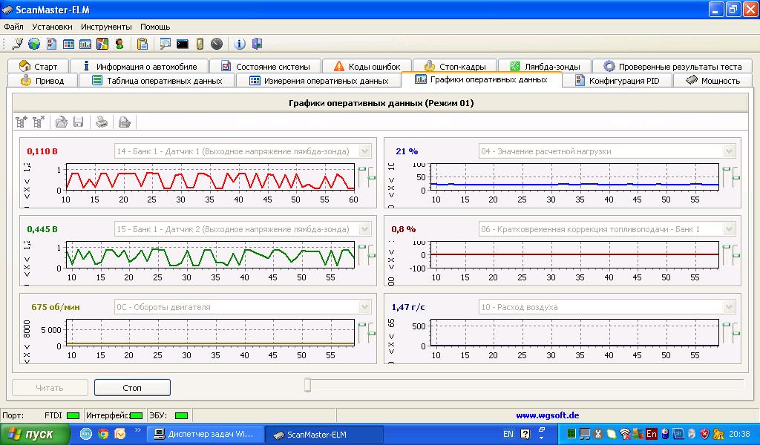Click the remove graph icon with cross

(39, 122)
